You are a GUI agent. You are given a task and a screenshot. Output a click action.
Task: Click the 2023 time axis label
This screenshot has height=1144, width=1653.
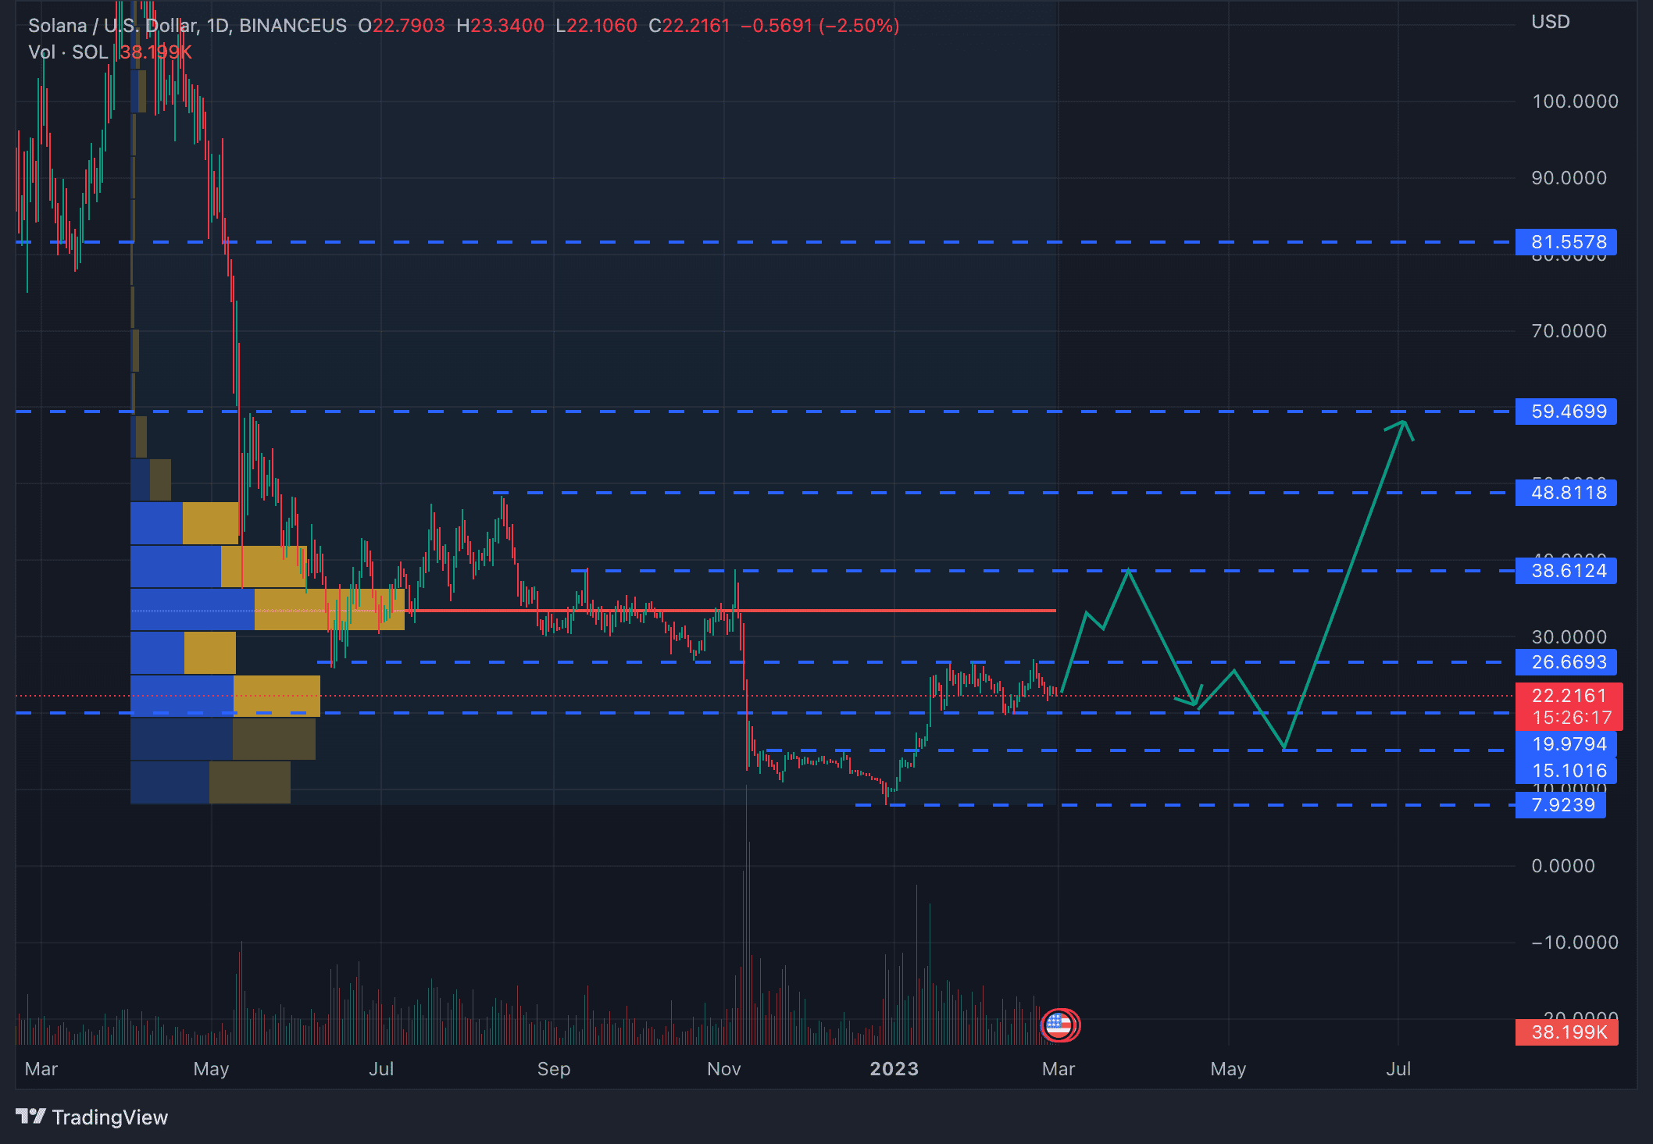click(894, 1069)
